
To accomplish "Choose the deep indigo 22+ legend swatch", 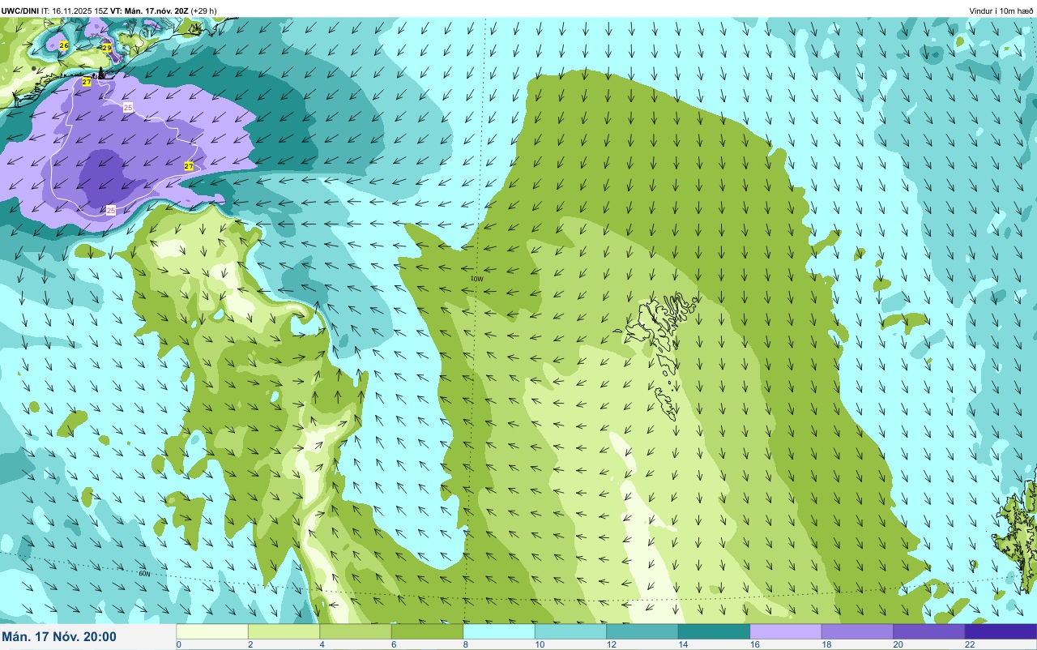I will pyautogui.click(x=1001, y=631).
